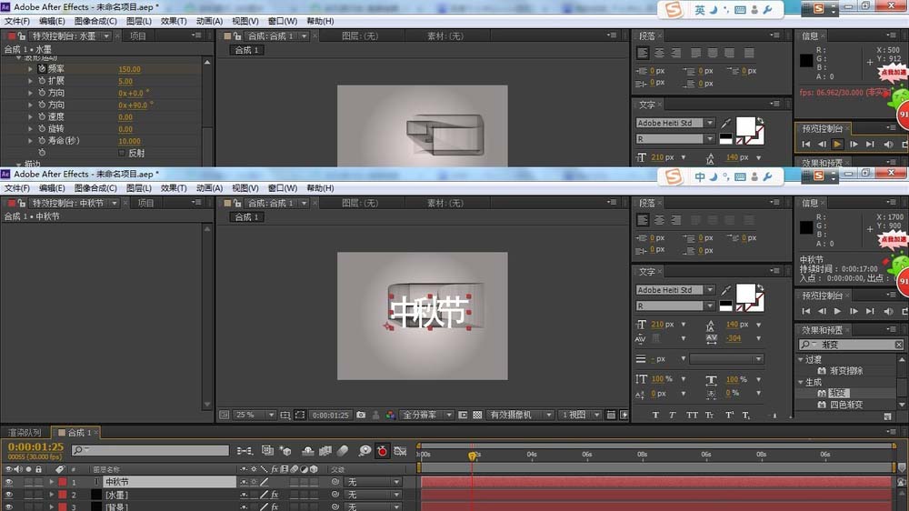Click the show channel RGB circles icon
The width and height of the screenshot is (909, 511).
390,416
